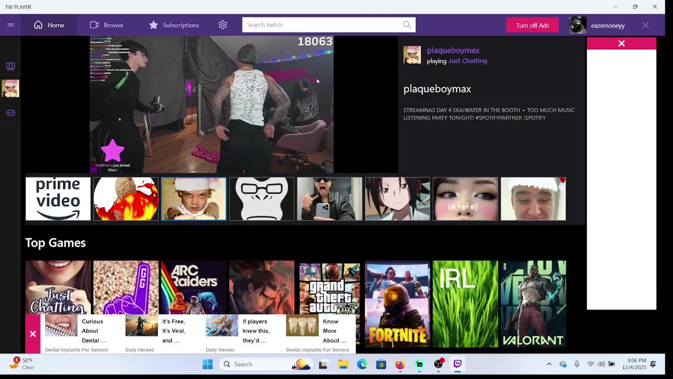Click the microphone tray icon
The height and width of the screenshot is (379, 673).
click(x=577, y=364)
